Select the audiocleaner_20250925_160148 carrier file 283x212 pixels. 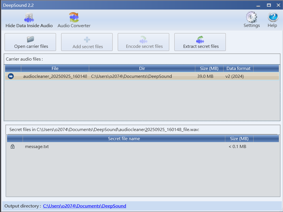[x=55, y=76]
